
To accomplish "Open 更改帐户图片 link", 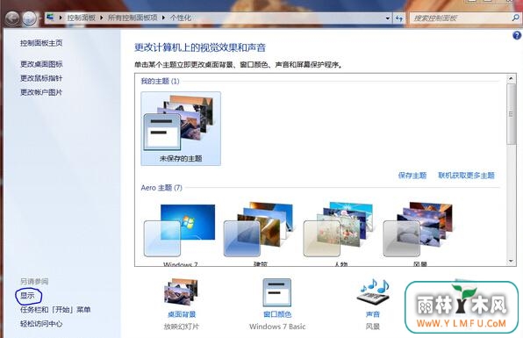I will point(41,92).
